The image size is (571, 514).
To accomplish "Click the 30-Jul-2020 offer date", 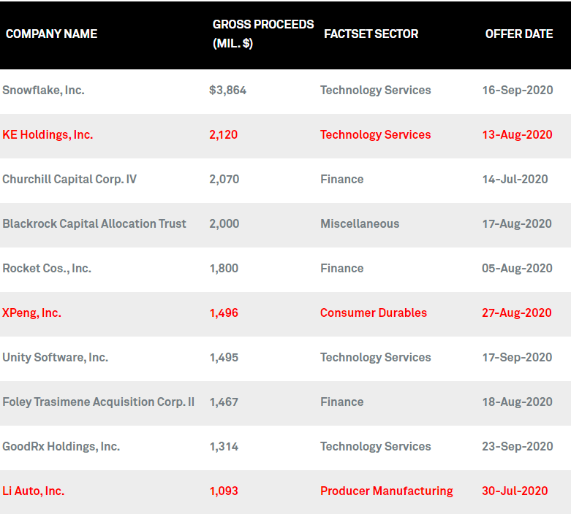I will click(x=515, y=491).
